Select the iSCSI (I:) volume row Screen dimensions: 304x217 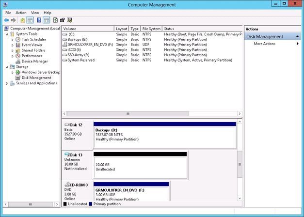tap(152, 49)
